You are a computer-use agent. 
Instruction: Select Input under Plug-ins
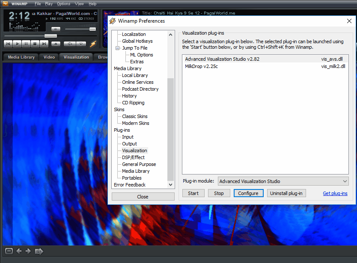pyautogui.click(x=128, y=137)
